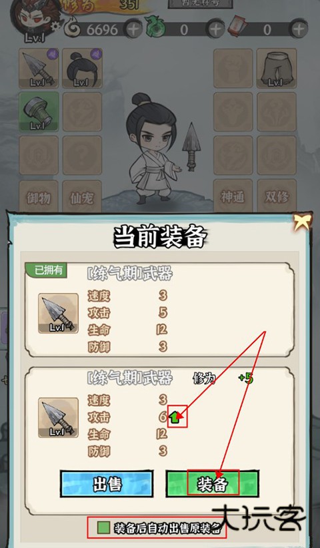Click the 出售 sell button
This screenshot has width=320, height=548.
pos(107,484)
